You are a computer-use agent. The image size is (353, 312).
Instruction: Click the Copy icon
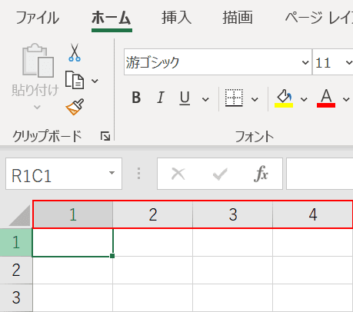[75, 80]
